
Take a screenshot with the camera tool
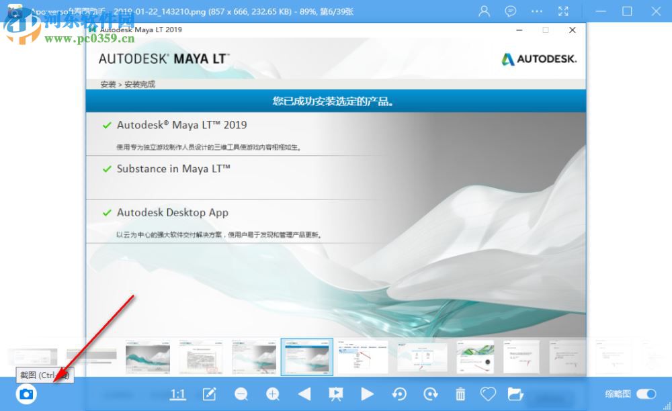[x=26, y=394]
